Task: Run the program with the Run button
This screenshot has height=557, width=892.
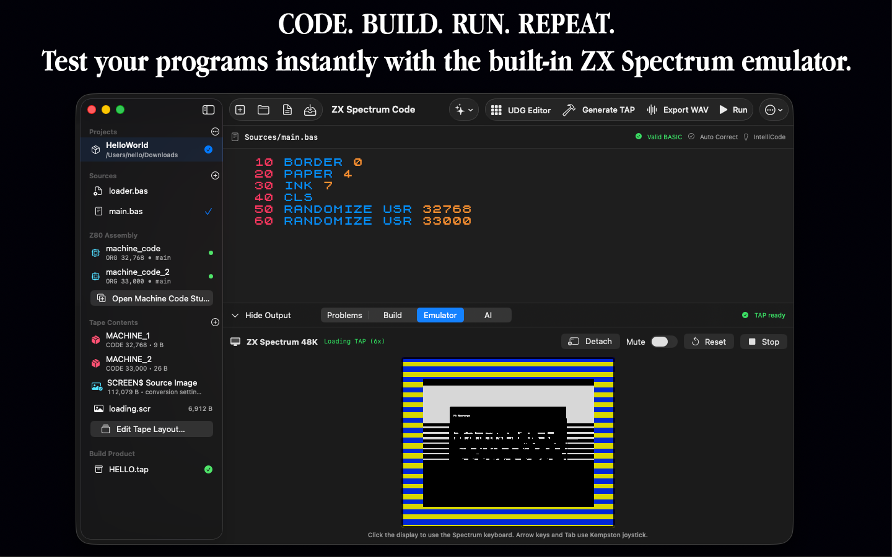Action: click(x=733, y=110)
